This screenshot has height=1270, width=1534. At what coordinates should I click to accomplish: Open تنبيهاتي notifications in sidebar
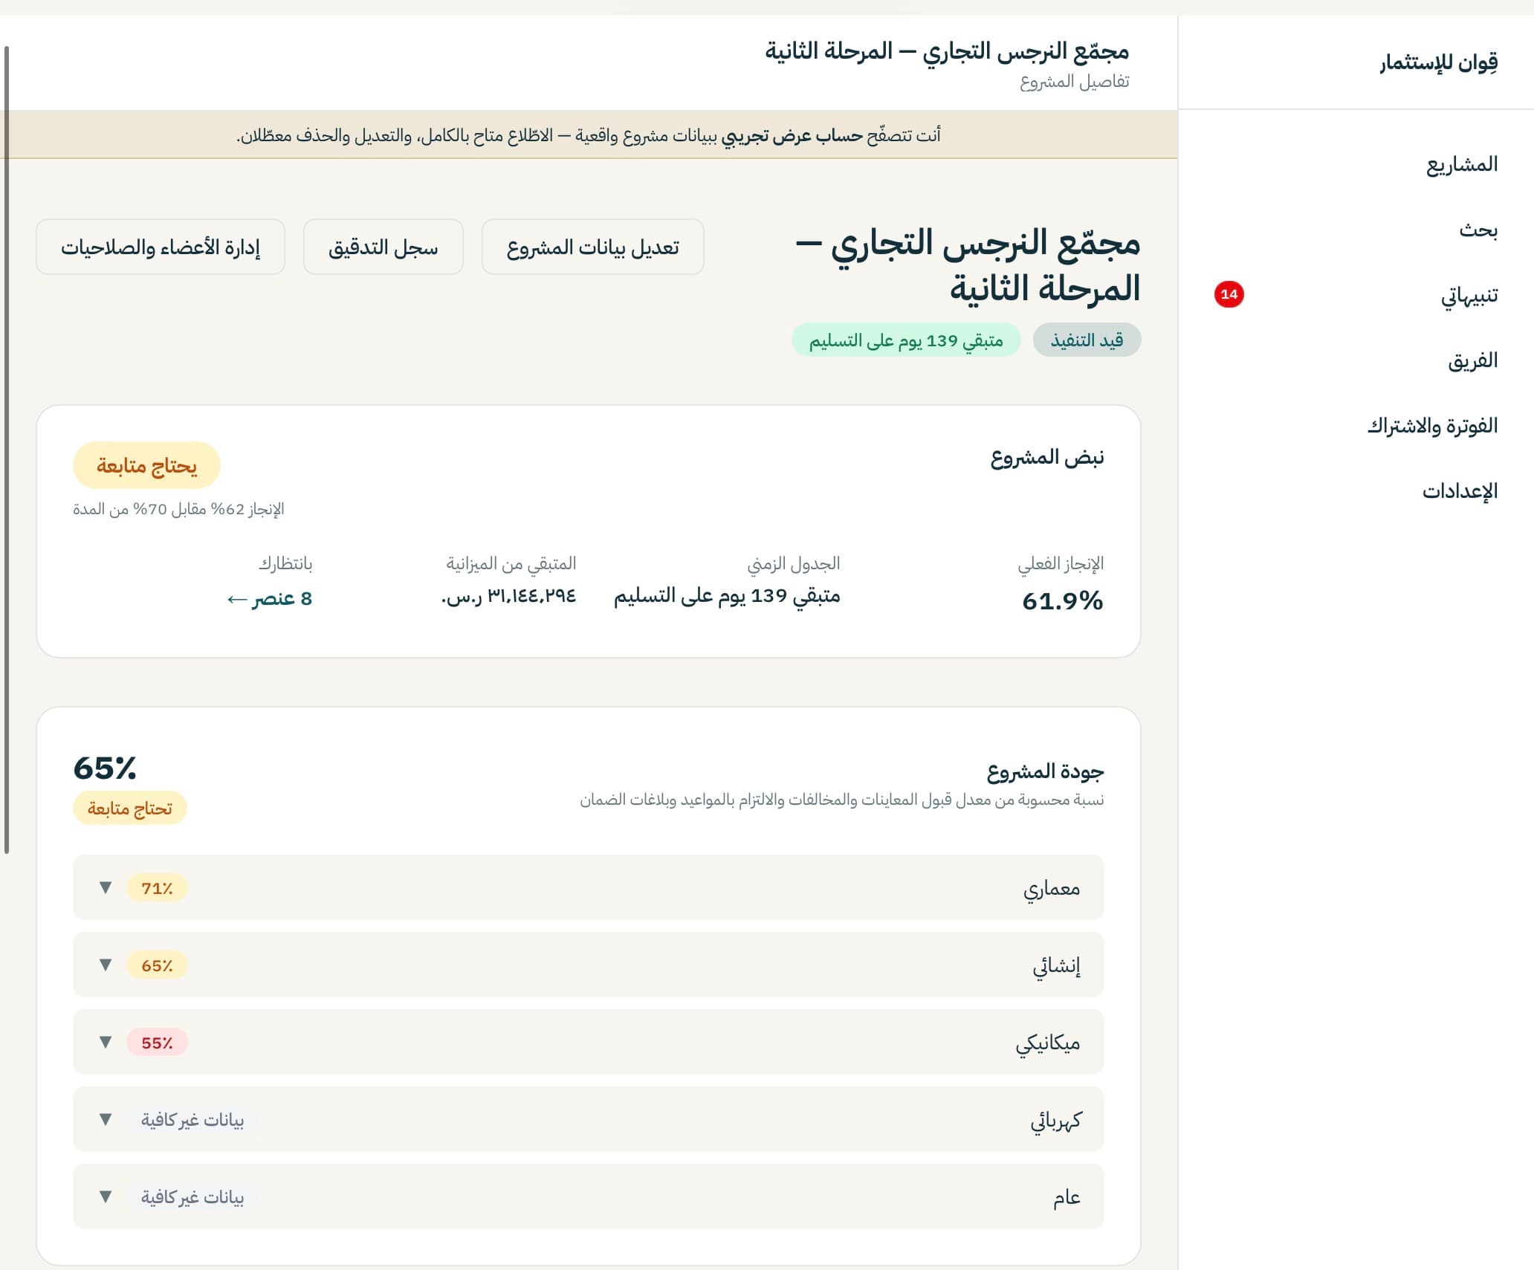point(1469,295)
